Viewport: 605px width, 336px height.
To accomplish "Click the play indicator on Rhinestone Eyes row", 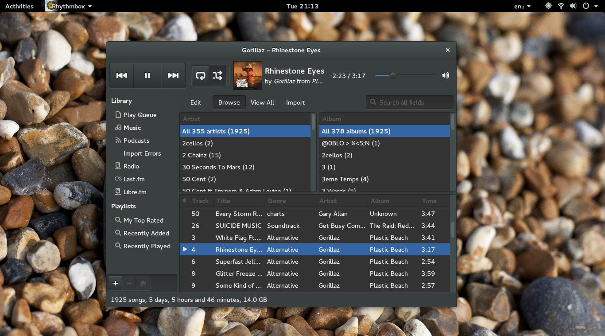I will pyautogui.click(x=185, y=250).
